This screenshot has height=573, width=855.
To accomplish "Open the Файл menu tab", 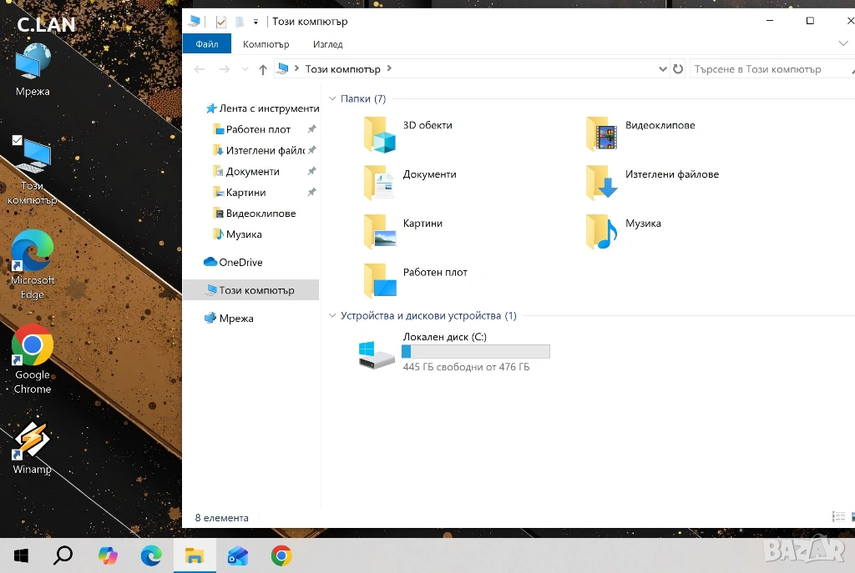I will tap(207, 44).
